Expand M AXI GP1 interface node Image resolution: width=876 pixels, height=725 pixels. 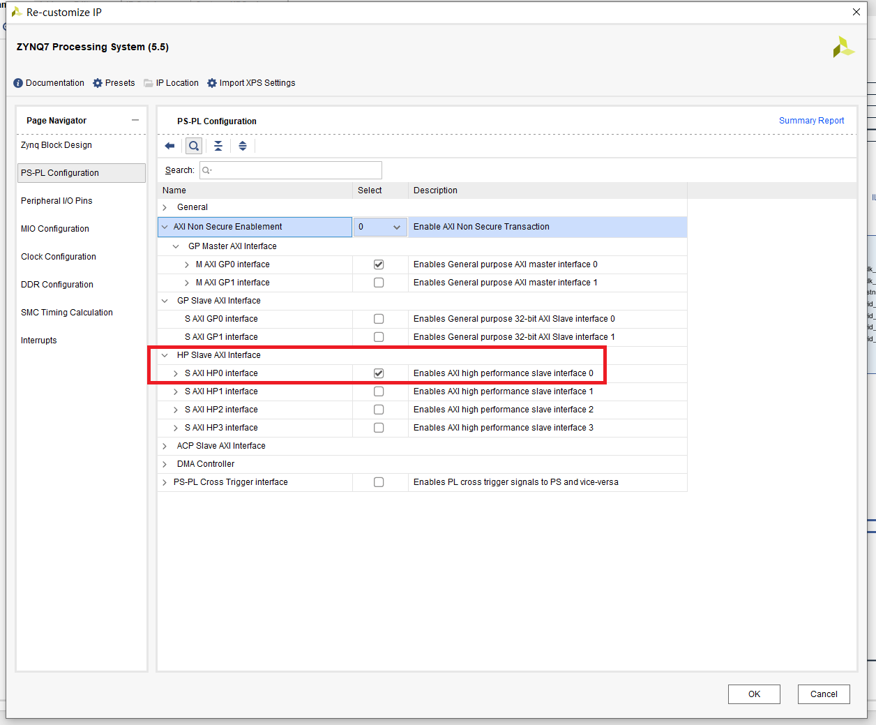pyautogui.click(x=187, y=283)
